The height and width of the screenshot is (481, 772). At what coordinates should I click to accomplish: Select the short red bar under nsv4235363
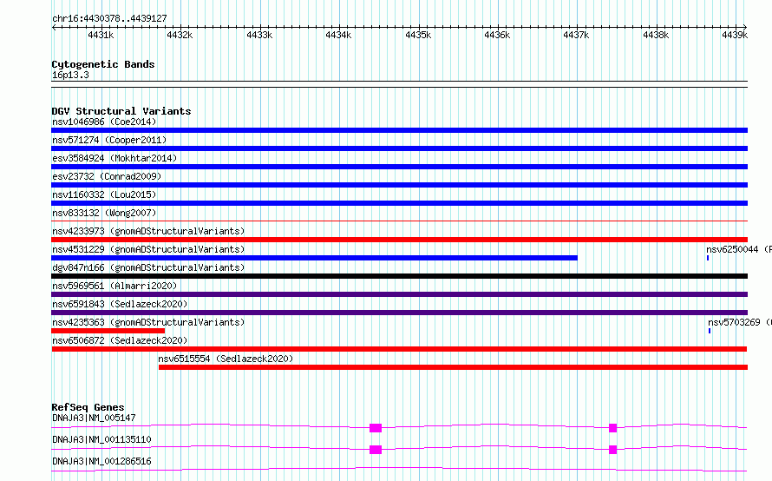coord(108,331)
